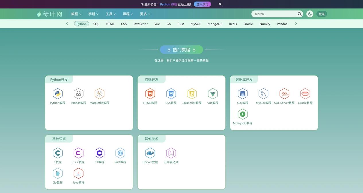Screen dimensions: 363x193
Task: Open the 工具 dropdown
Action: point(110,14)
